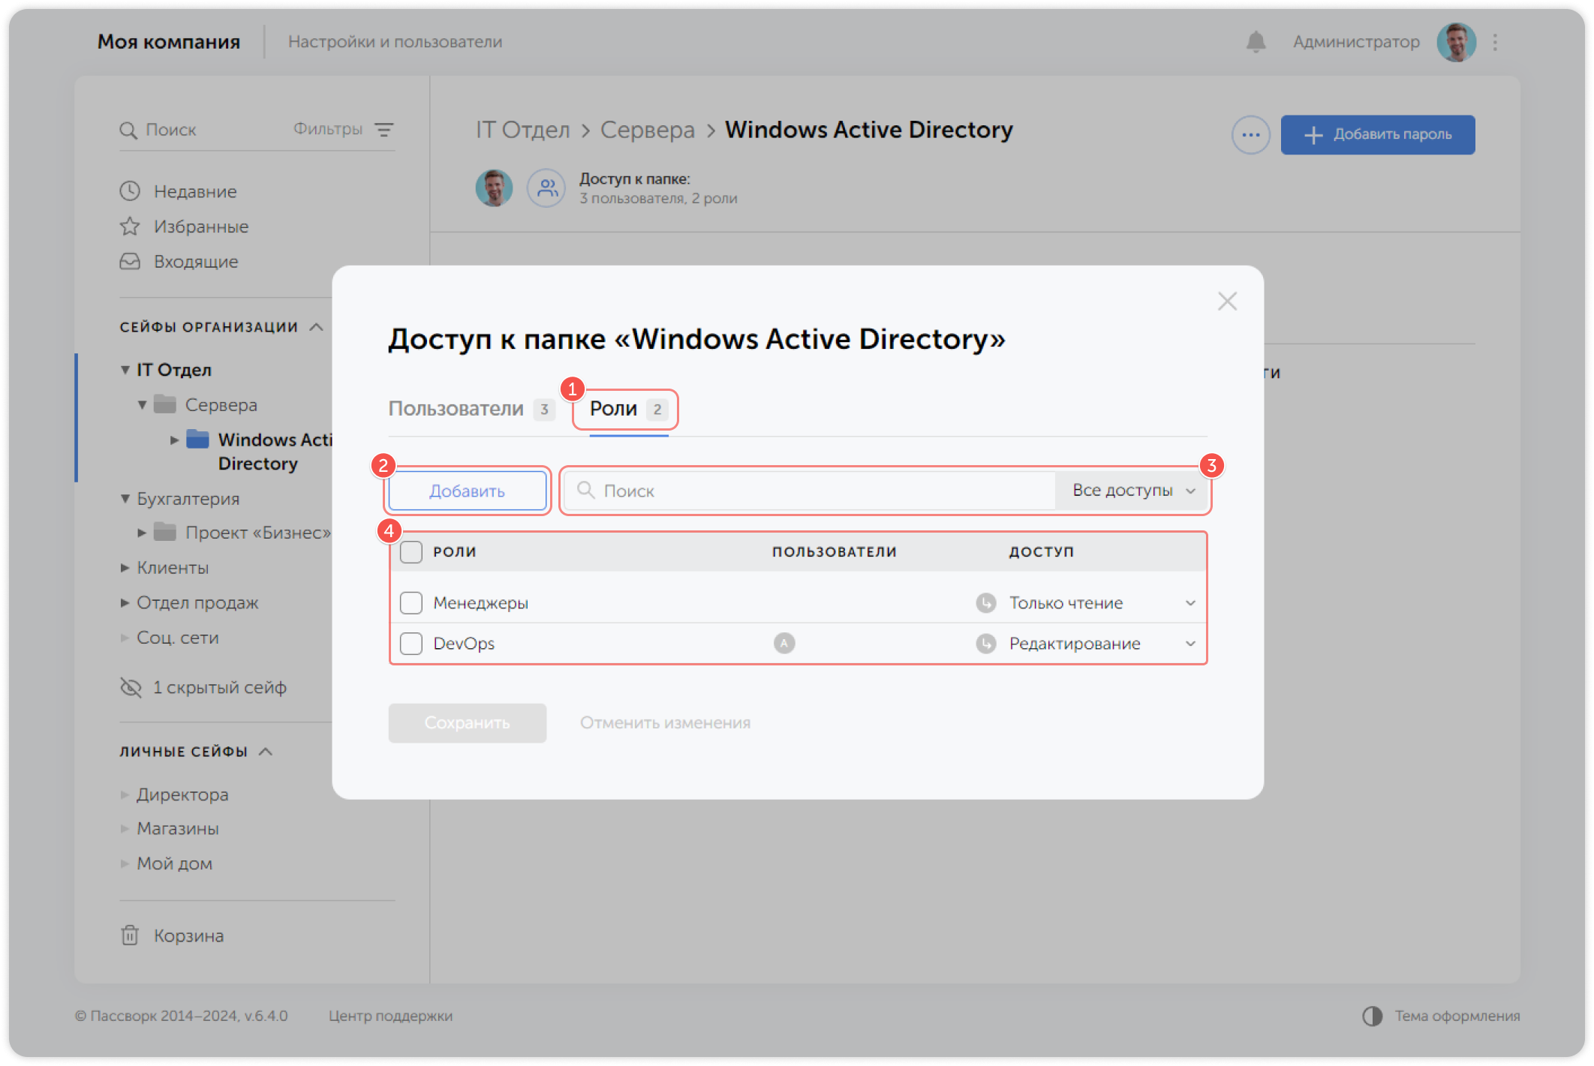Click the hidden safe eye icon
Viewport: 1594px width, 1066px height.
tap(131, 687)
